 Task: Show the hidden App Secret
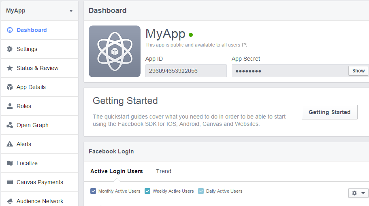(358, 71)
